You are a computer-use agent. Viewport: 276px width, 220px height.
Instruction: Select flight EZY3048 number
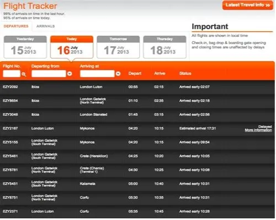pyautogui.click(x=10, y=114)
